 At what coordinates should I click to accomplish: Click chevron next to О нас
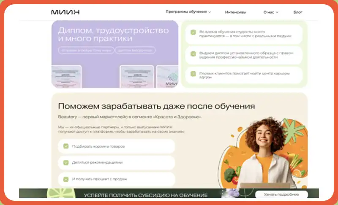pyautogui.click(x=277, y=13)
